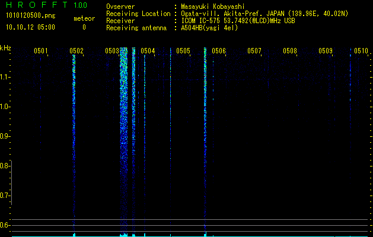This screenshot has width=373, height=237.
Task: Click the meteor count value 0
Action: tap(84, 27)
